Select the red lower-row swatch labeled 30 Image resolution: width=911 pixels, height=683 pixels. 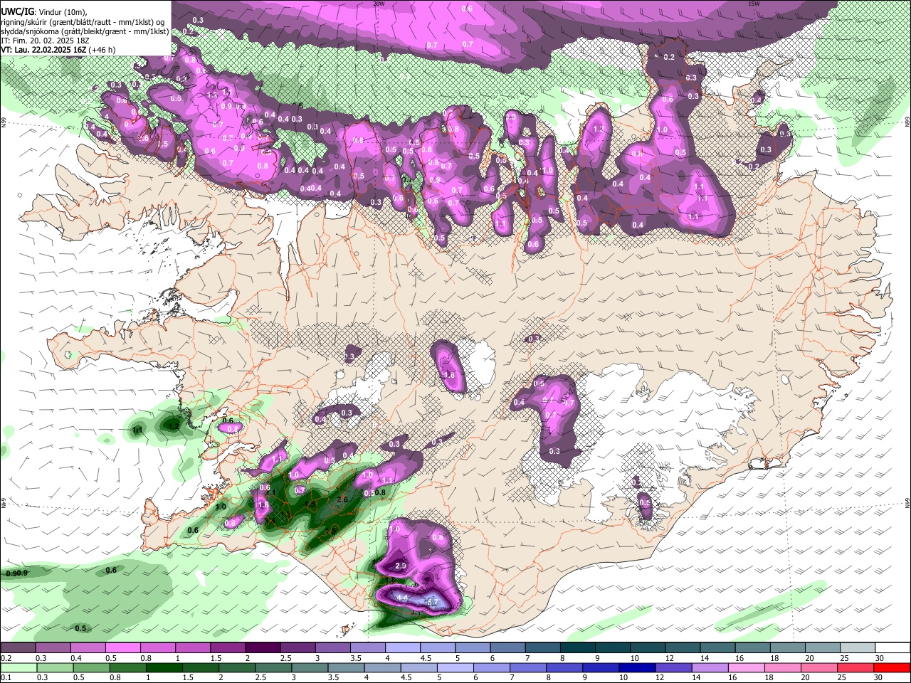(892, 667)
